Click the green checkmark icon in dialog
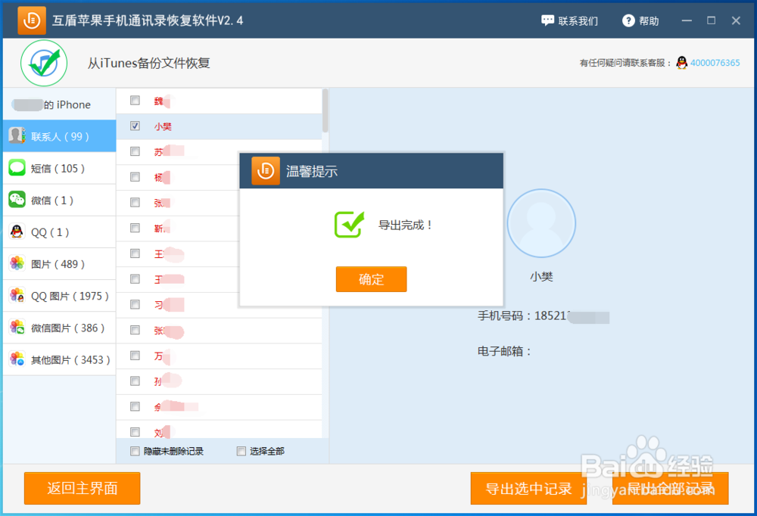Image resolution: width=757 pixels, height=516 pixels. coord(349,225)
